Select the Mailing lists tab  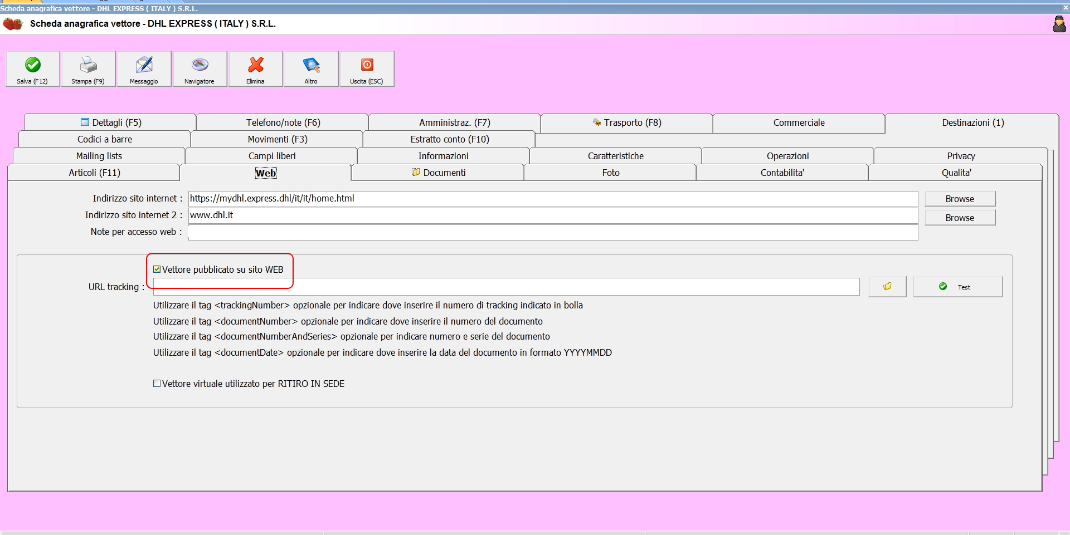point(99,156)
